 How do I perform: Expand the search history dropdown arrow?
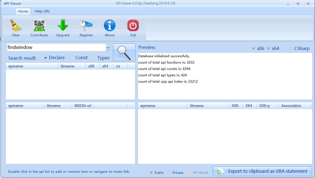click(108, 48)
